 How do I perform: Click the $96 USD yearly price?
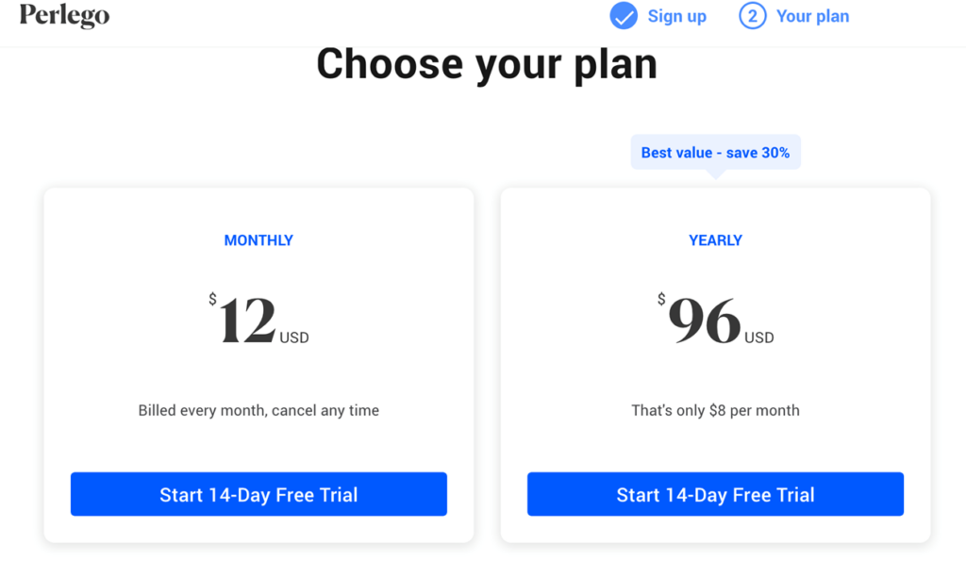715,319
